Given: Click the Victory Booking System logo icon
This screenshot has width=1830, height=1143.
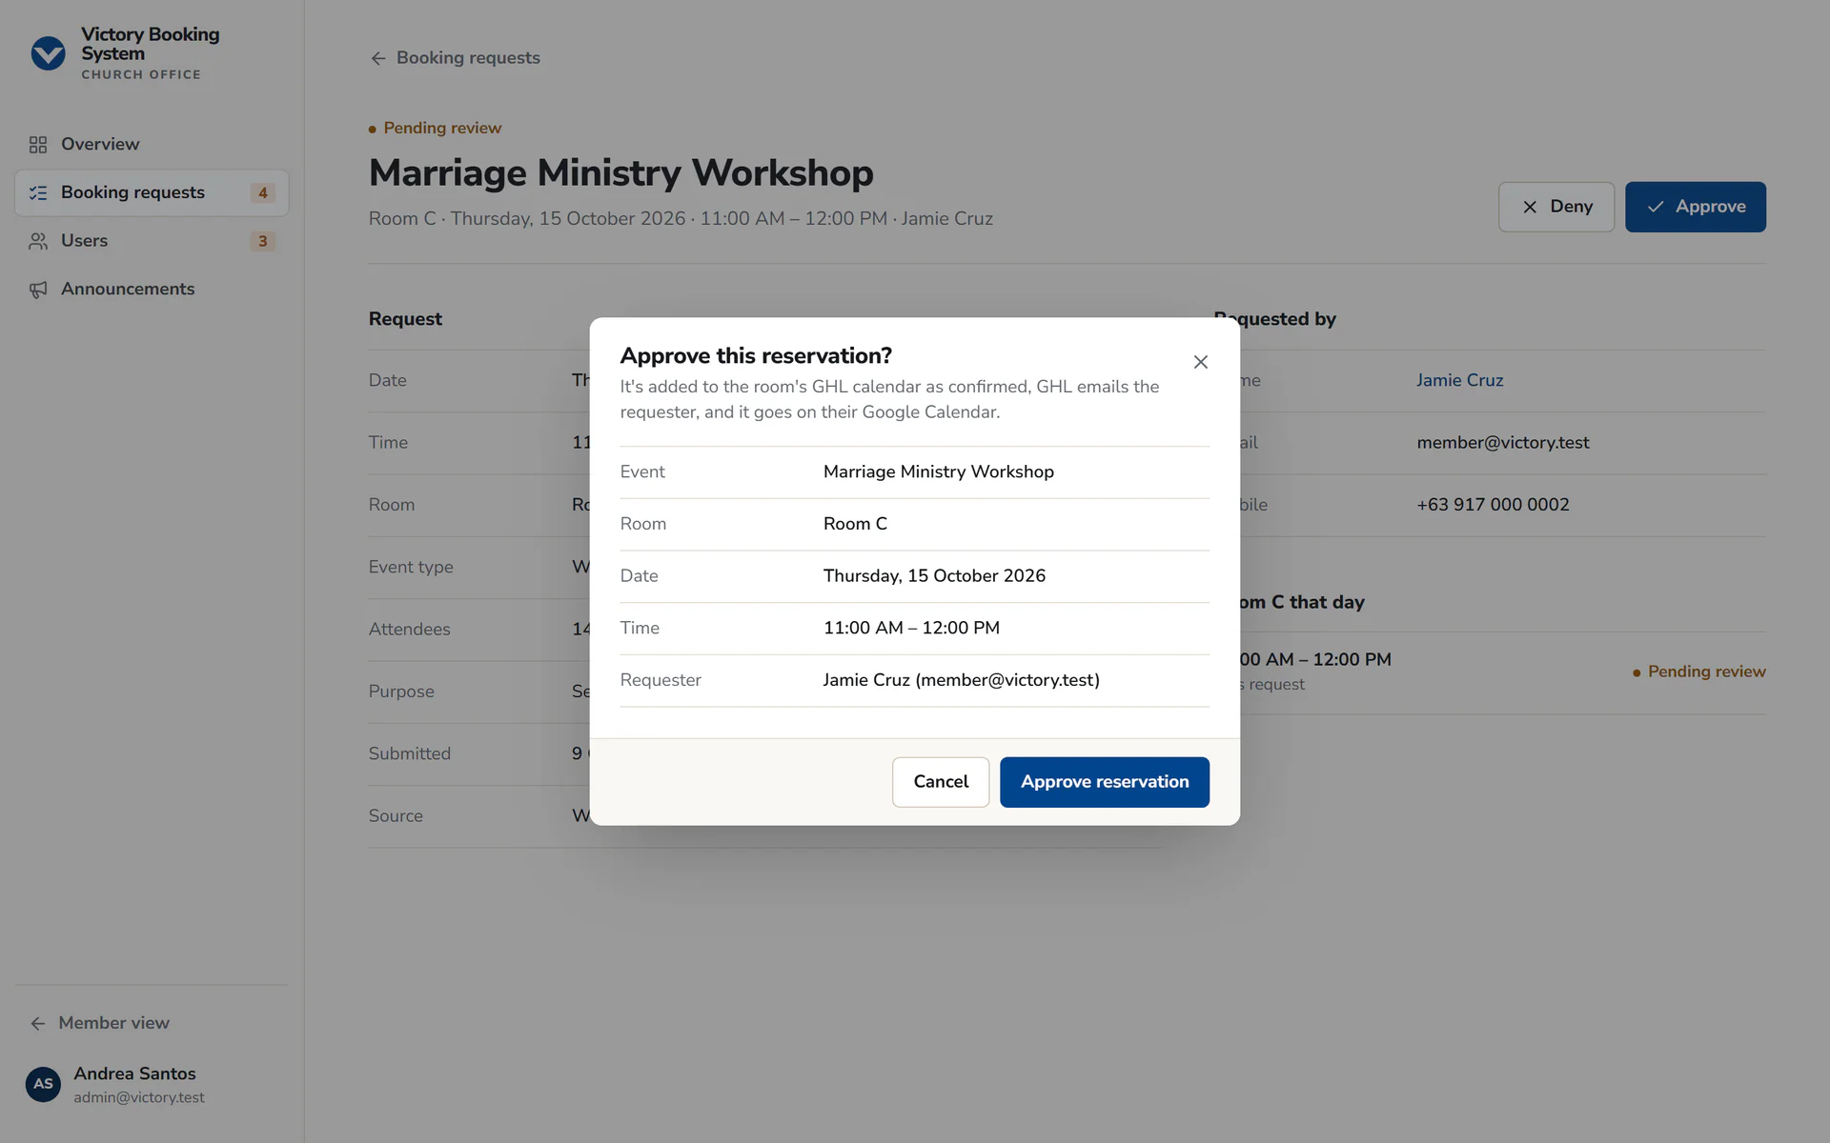Looking at the screenshot, I should (48, 53).
